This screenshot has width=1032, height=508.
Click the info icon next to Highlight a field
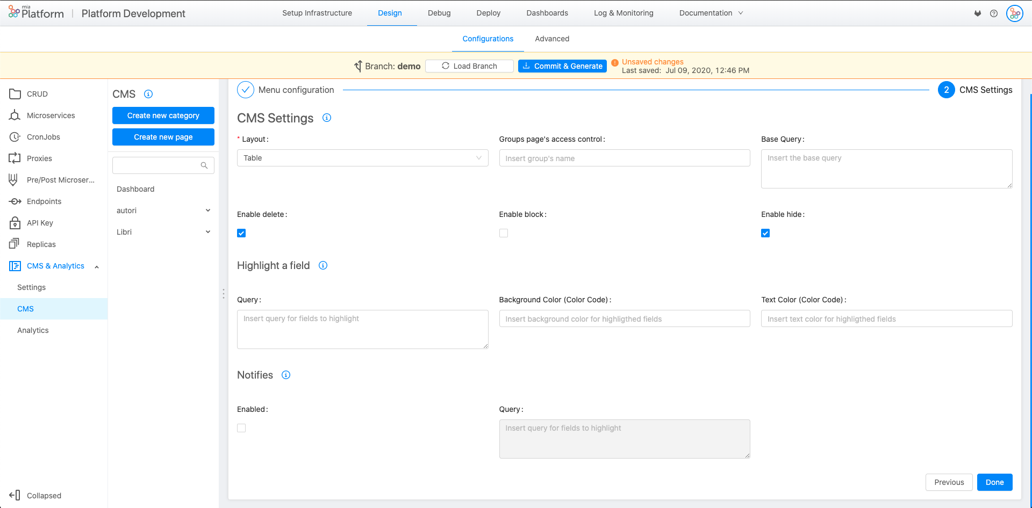[323, 265]
